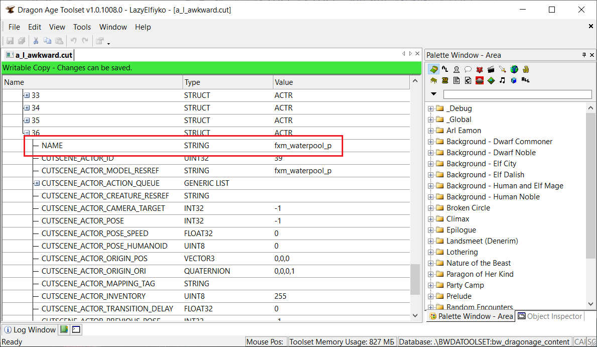
Task: Click the tab scroll-right arrow
Action: click(410, 54)
